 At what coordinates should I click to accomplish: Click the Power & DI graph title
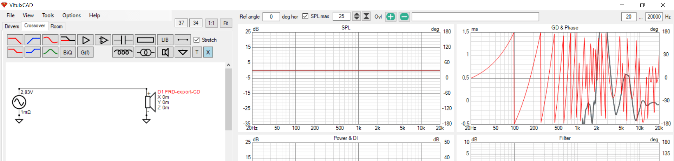[346, 138]
